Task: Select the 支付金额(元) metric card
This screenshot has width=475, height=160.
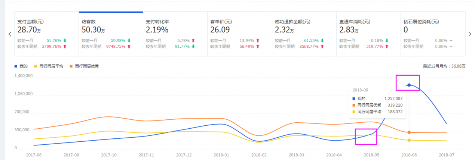Action: (x=46, y=34)
